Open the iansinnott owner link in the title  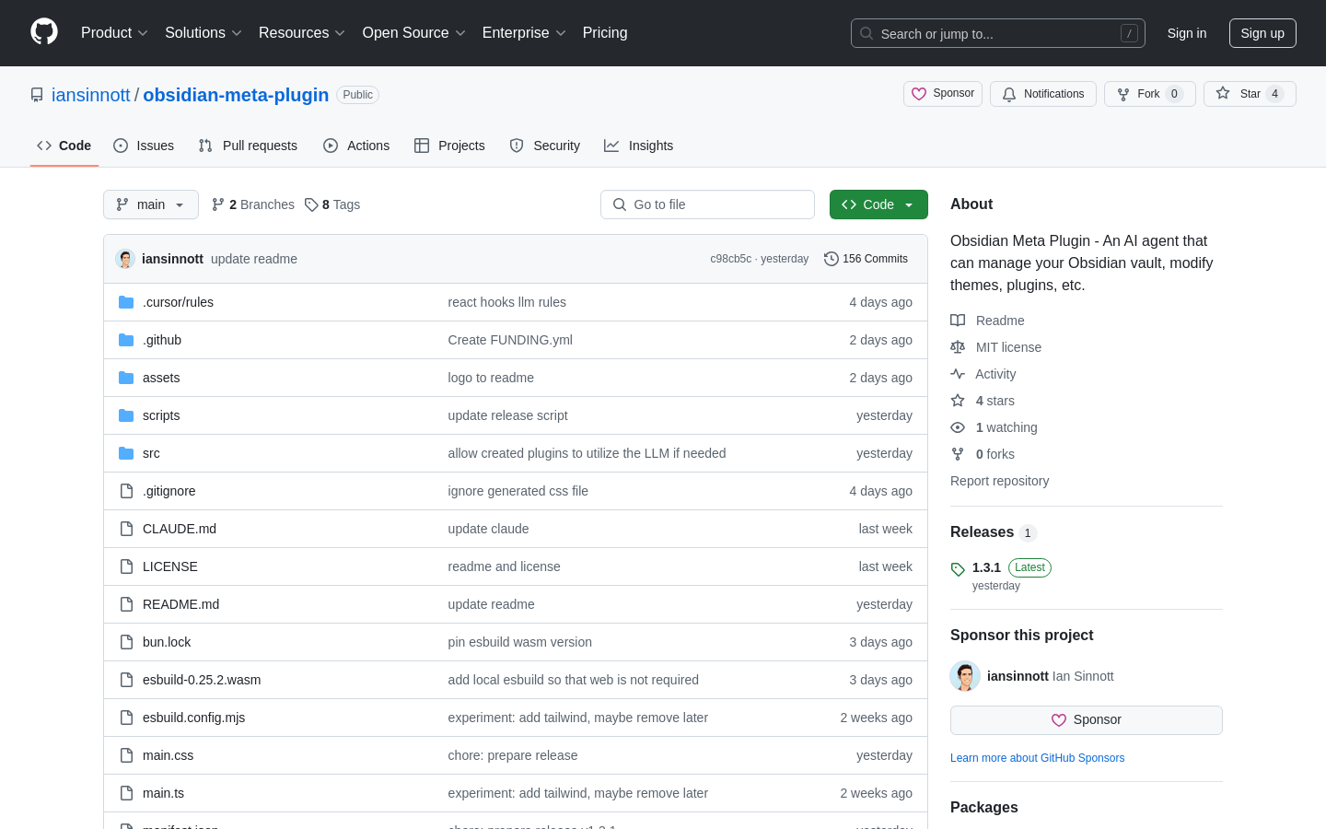click(91, 95)
